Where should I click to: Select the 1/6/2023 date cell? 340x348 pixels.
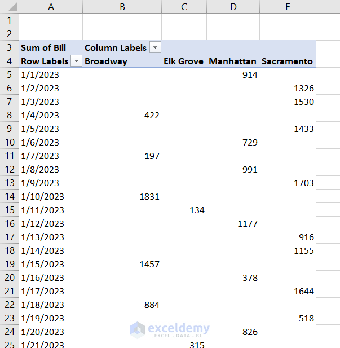(51, 142)
